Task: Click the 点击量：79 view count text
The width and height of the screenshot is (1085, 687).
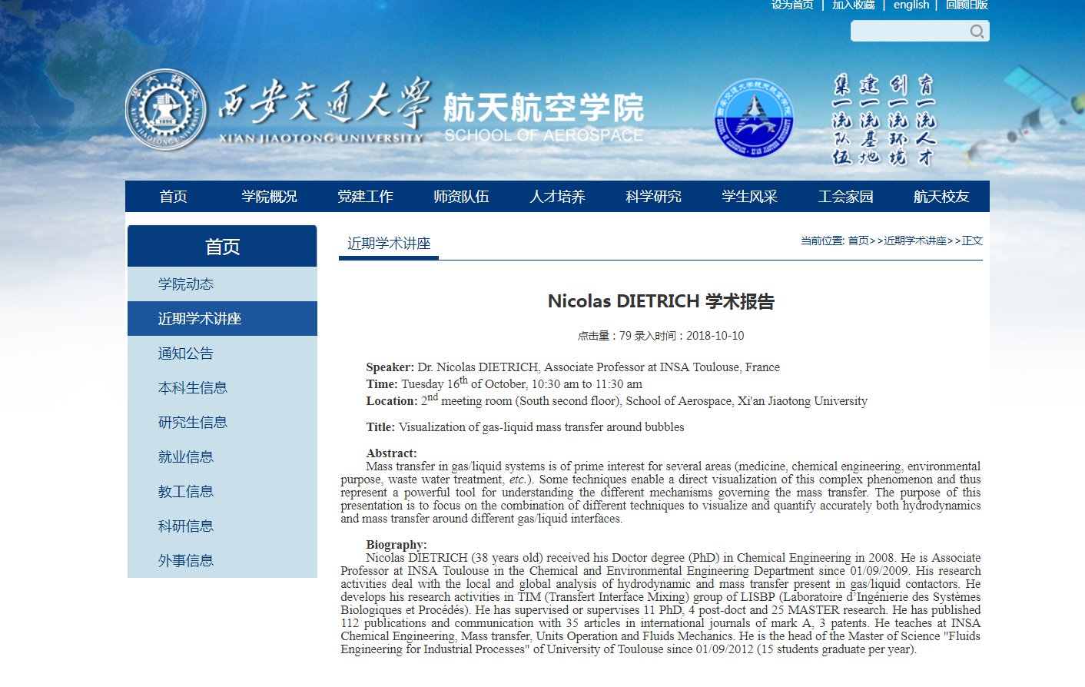Action: click(605, 336)
